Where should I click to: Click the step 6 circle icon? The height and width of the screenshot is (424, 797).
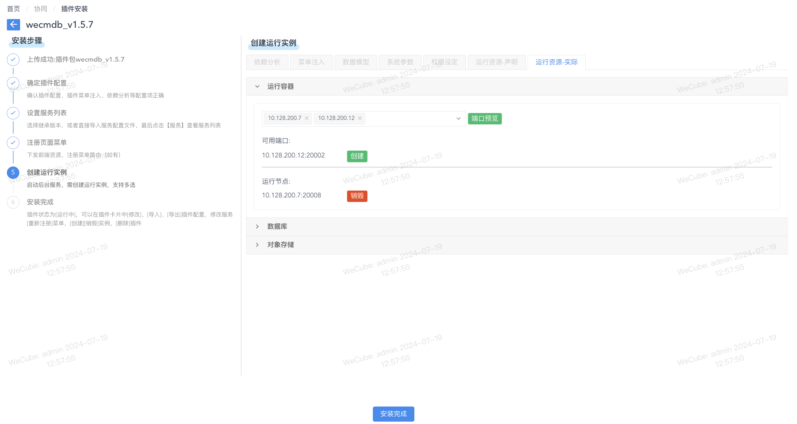tap(13, 202)
